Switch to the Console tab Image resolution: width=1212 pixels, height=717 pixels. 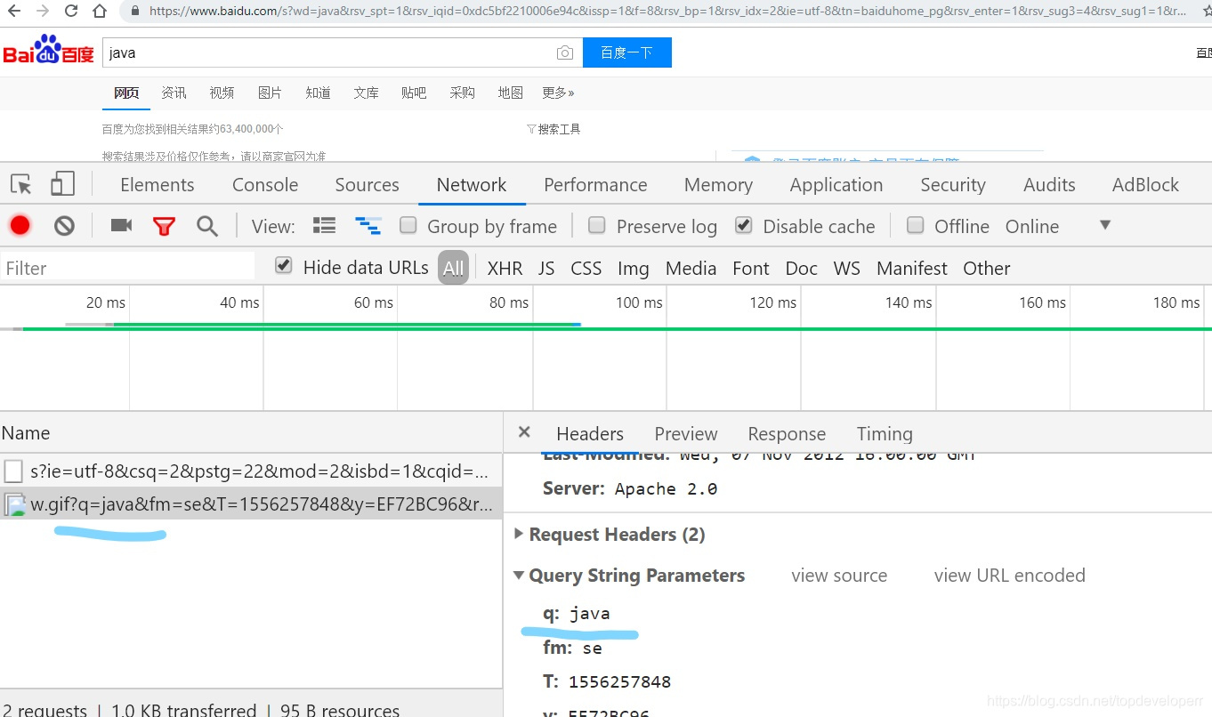[265, 185]
